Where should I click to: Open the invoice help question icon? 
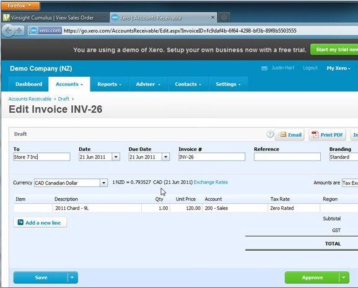point(270,134)
